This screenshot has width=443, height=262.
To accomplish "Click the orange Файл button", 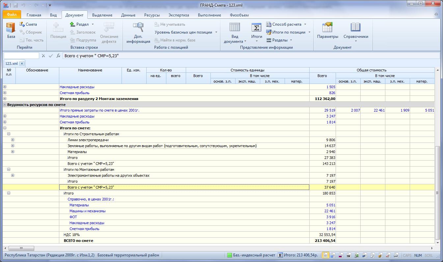I will click(x=12, y=15).
